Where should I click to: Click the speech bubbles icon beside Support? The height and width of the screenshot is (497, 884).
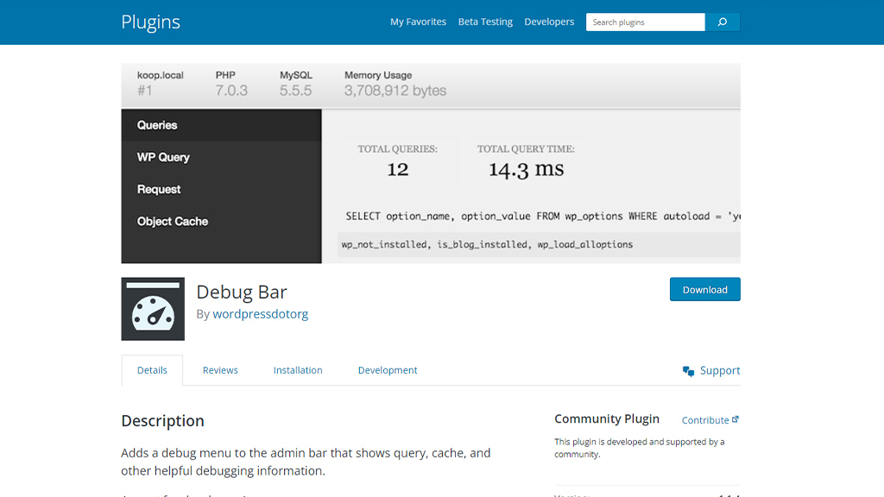coord(688,369)
